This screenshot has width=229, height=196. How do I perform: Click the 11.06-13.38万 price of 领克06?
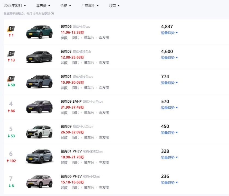72,32
